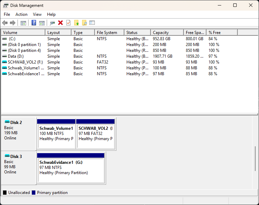Select the SchwabEvidance1 (G:) partition block
This screenshot has height=205, width=259.
coord(71,168)
